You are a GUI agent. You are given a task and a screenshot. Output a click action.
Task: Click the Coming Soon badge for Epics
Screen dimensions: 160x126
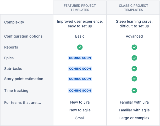pos(80,58)
